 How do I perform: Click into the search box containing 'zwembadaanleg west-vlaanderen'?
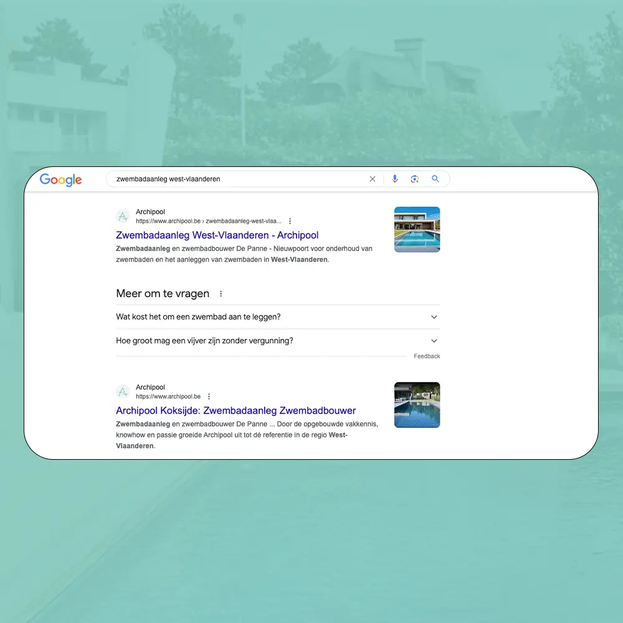tap(237, 179)
